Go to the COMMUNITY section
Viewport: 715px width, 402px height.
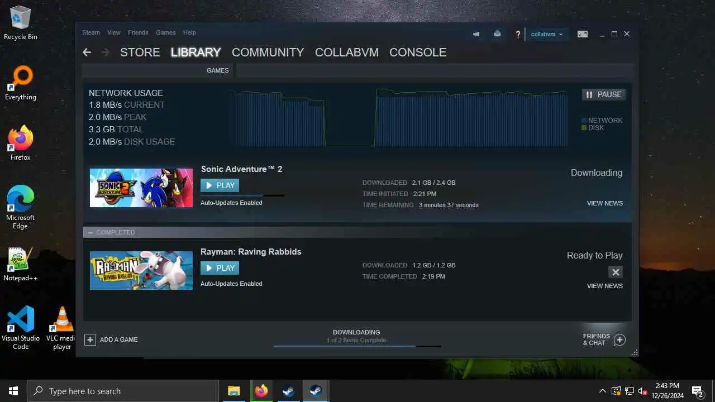[268, 52]
